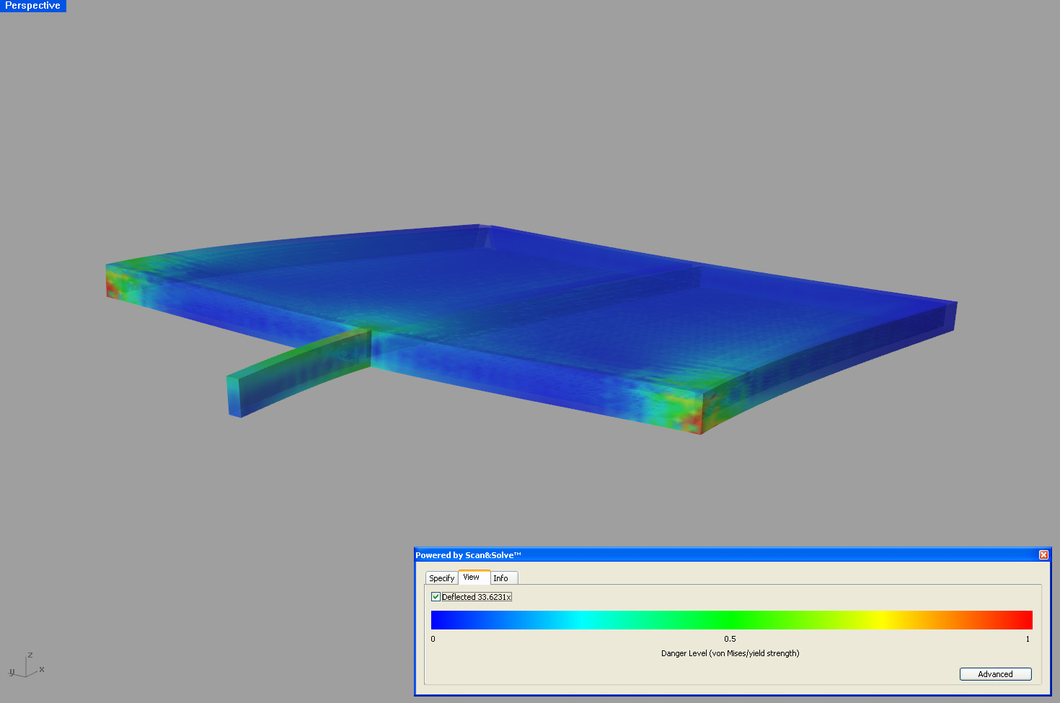
Task: Switch to the Specify tab
Action: (x=441, y=578)
